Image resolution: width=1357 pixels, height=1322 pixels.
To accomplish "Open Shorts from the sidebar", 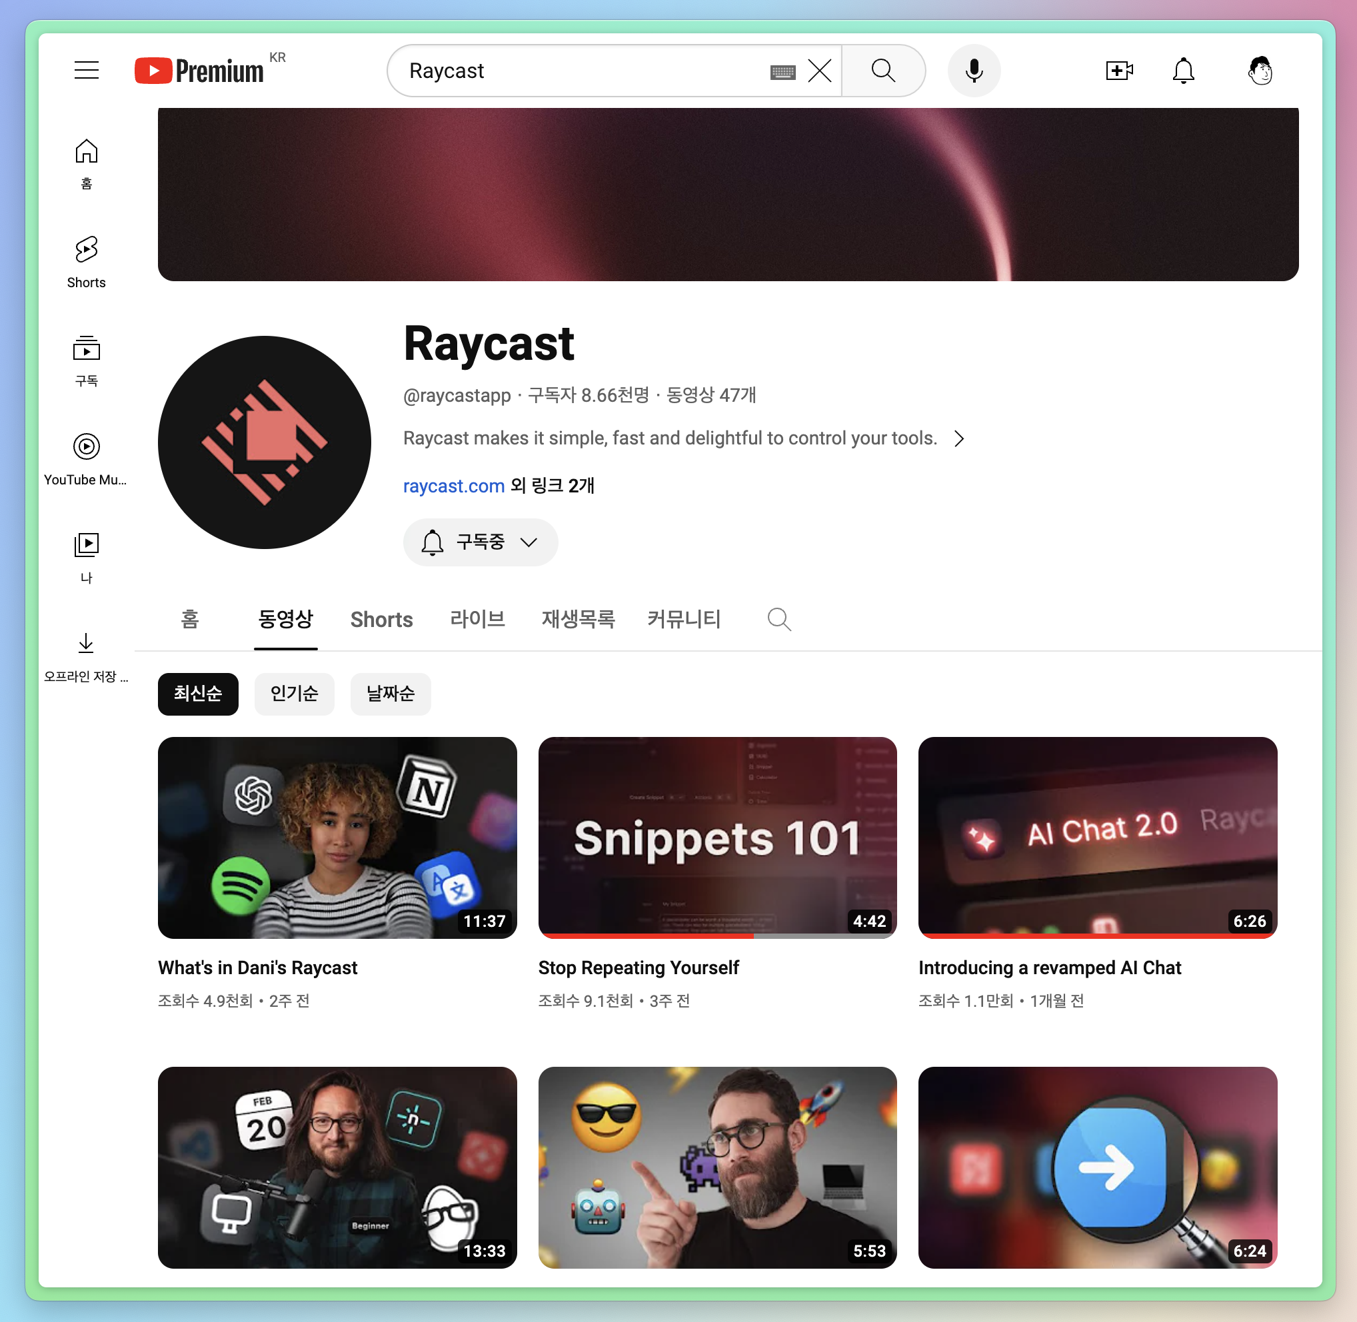I will click(86, 262).
